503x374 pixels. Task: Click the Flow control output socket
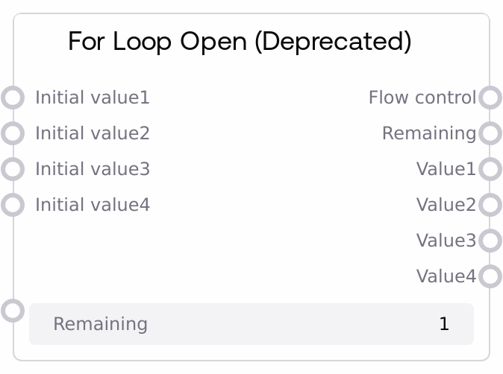pyautogui.click(x=490, y=98)
